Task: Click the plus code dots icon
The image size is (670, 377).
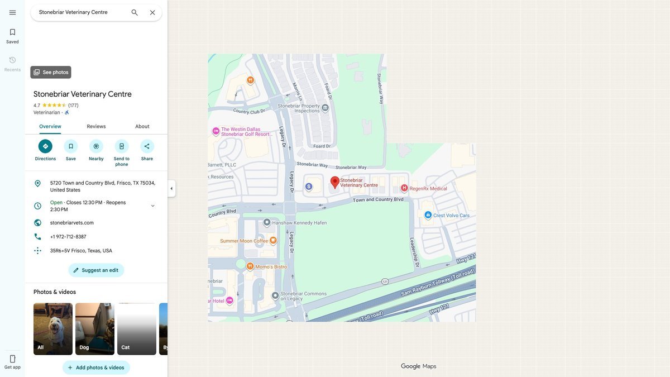Action: (37, 251)
